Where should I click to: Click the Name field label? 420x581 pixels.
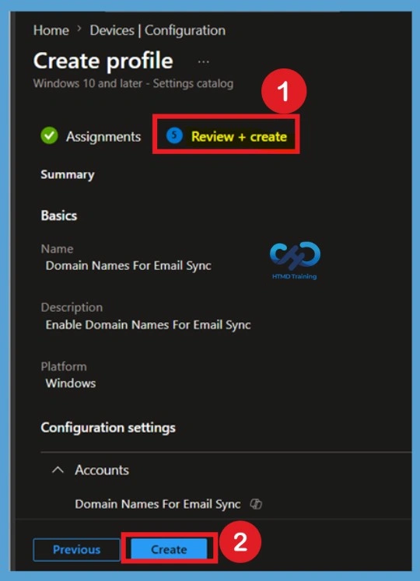coord(57,249)
